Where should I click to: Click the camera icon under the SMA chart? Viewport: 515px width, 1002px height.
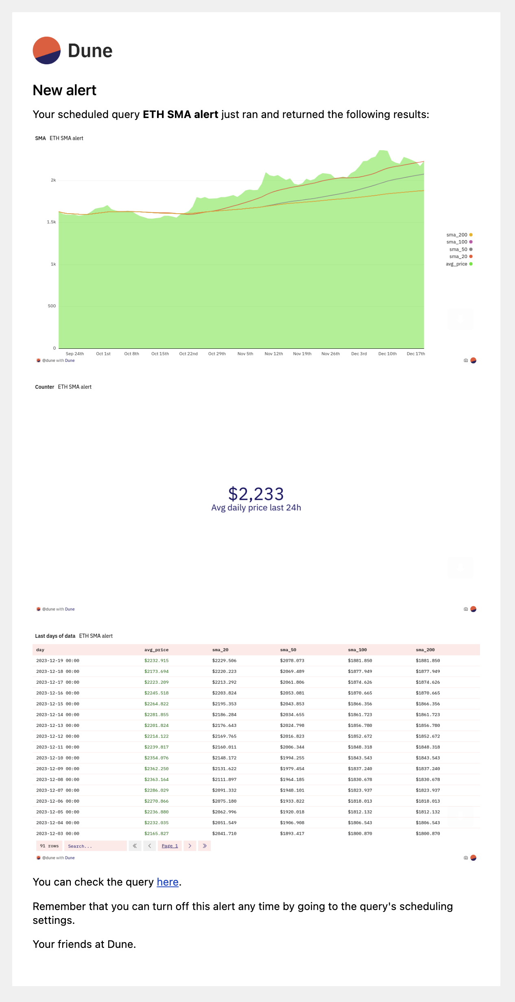(466, 361)
